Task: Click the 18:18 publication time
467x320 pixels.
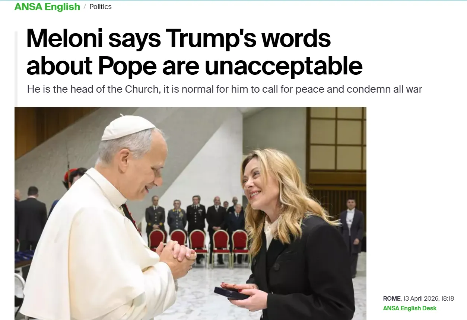Action: (447, 299)
